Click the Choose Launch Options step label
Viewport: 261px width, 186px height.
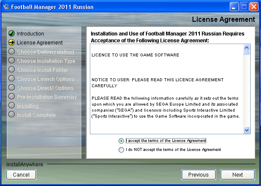(x=46, y=79)
